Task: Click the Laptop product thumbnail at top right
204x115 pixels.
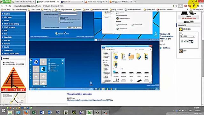Action: (188, 13)
